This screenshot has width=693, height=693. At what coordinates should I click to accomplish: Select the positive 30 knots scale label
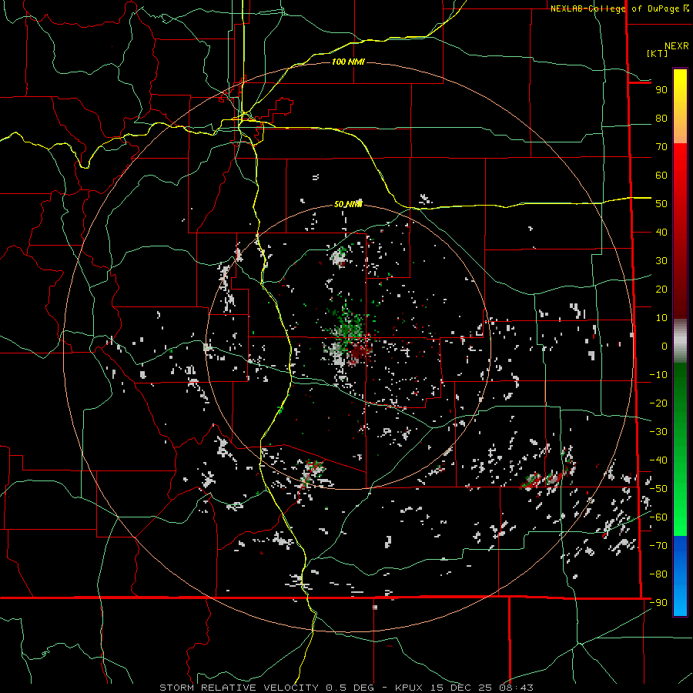click(x=661, y=261)
